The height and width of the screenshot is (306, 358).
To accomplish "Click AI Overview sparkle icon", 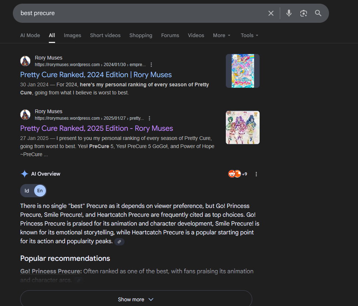I will click(x=25, y=174).
